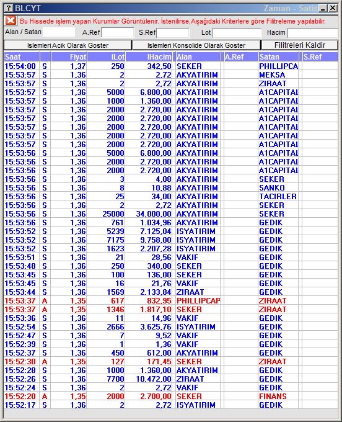This screenshot has width=342, height=422.
Task: Click the 342,50 volume cell
Action: [x=149, y=66]
